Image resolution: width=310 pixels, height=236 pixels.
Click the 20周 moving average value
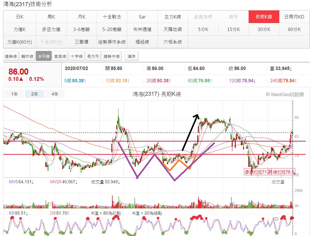[159, 81]
